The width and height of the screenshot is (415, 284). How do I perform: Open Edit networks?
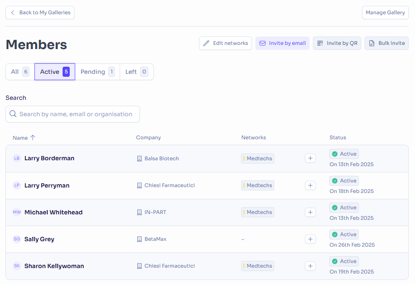click(226, 43)
